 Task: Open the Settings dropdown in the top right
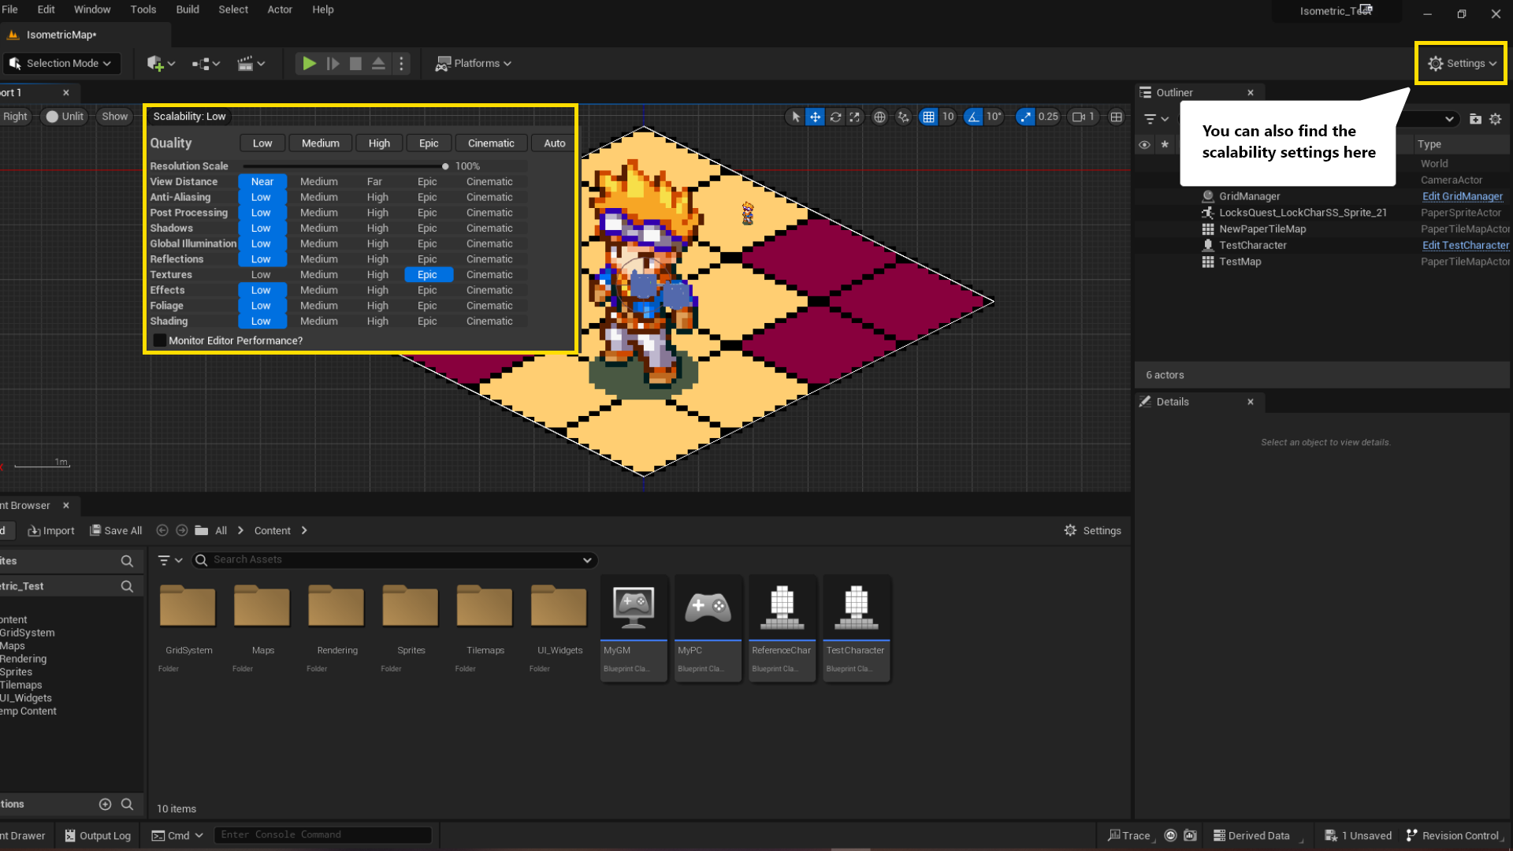(1460, 63)
